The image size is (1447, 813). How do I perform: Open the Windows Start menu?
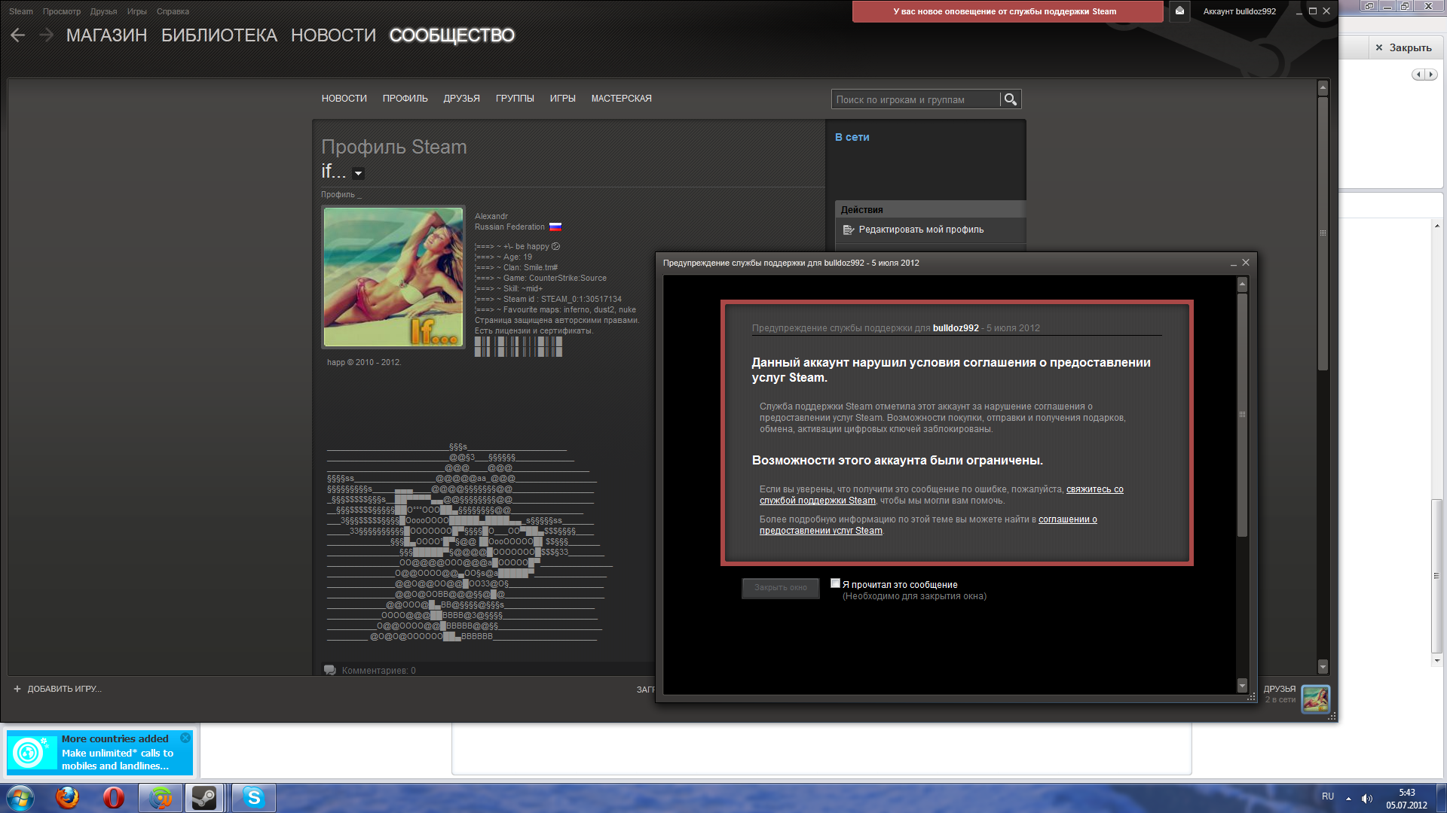(20, 797)
